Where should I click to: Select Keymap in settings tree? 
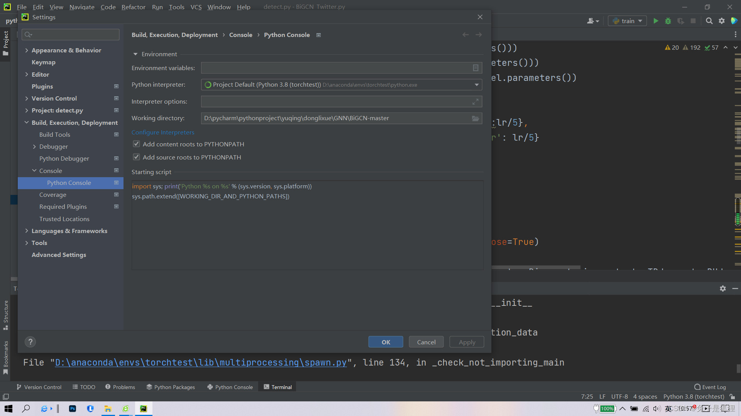click(x=43, y=62)
